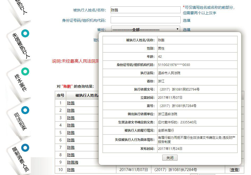The image size is (251, 175).
Task: Close the detail popup with 关闭 button
Action: pos(170,158)
